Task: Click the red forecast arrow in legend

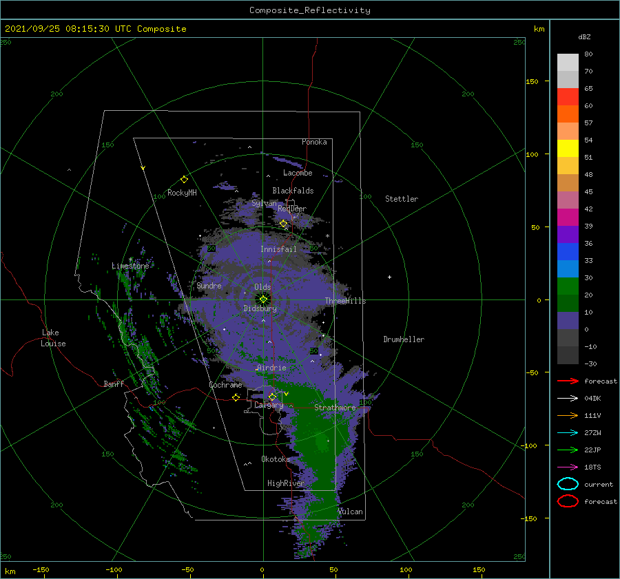Action: tap(568, 381)
